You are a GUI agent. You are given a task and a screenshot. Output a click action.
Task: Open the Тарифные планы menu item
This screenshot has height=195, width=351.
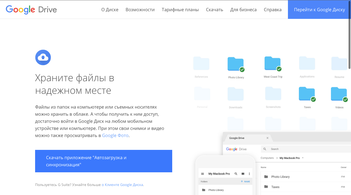(x=180, y=10)
